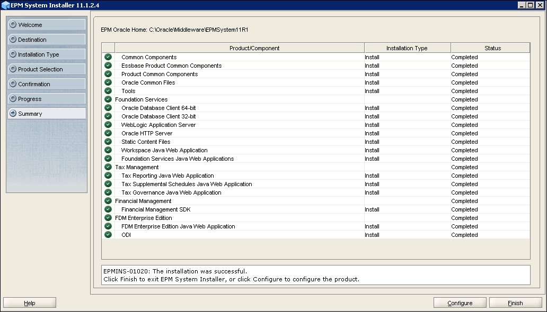Click the round step icon beside Progress
This screenshot has width=547, height=312.
(x=13, y=98)
